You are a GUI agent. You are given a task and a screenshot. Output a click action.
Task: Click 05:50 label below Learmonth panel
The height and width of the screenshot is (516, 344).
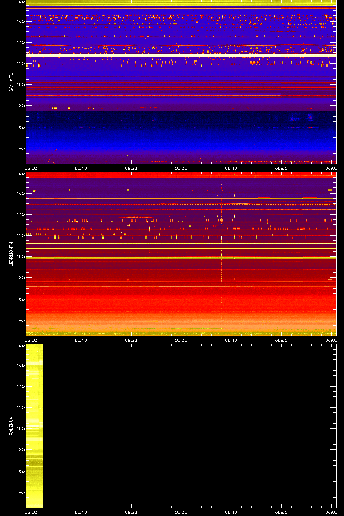click(281, 340)
